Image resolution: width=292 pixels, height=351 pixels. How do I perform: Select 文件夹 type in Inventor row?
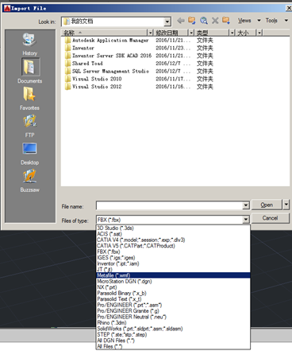click(x=205, y=48)
